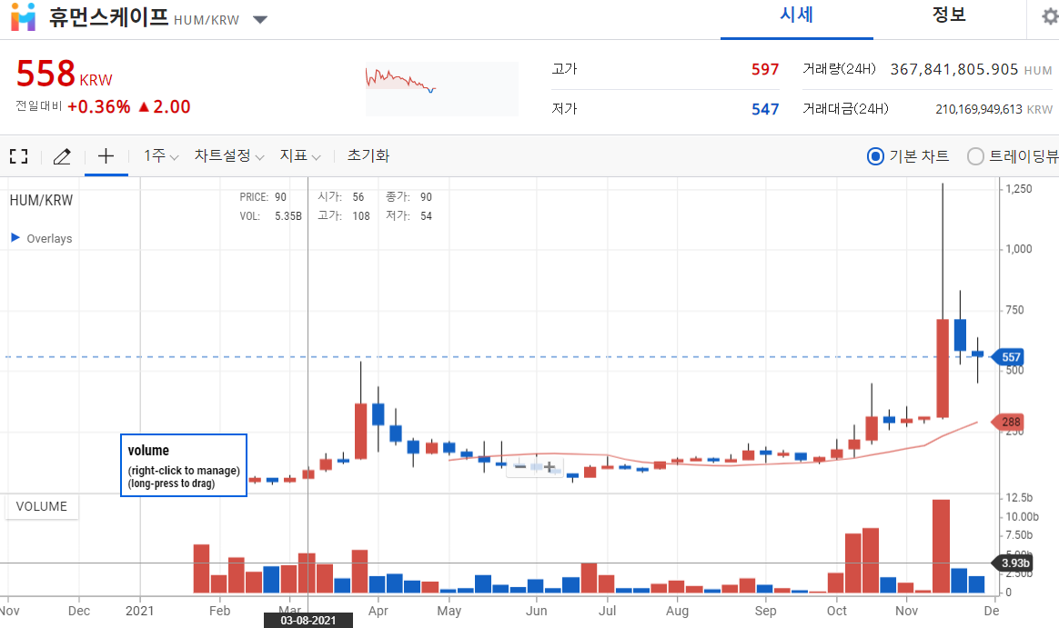The width and height of the screenshot is (1059, 628).
Task: Switch to the 정보 tab
Action: coord(948,15)
